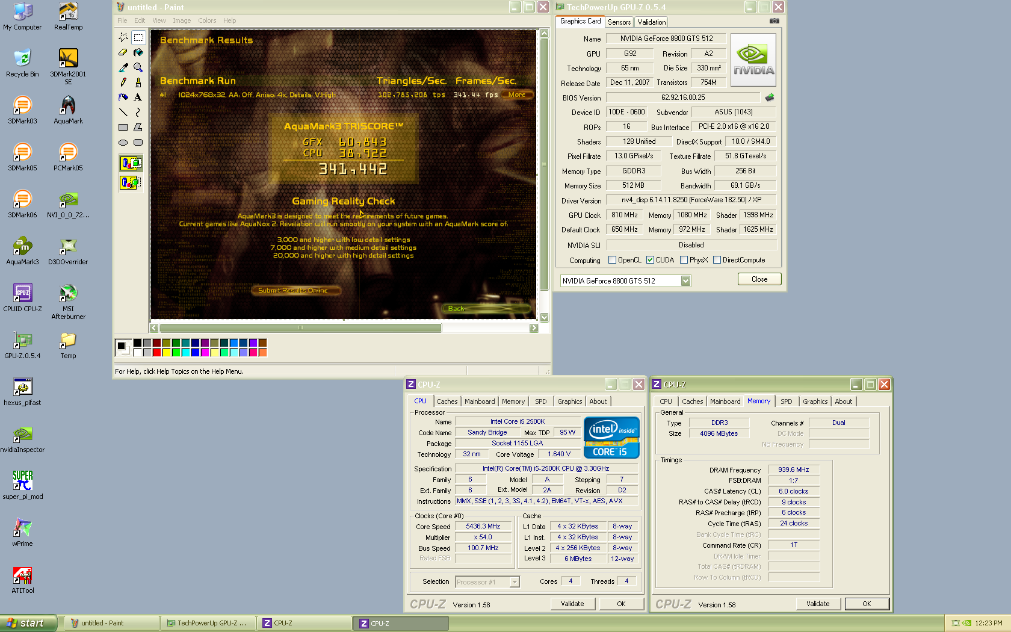This screenshot has width=1011, height=632.
Task: Open the Graphics tab in the right CPU-Z
Action: (x=815, y=401)
